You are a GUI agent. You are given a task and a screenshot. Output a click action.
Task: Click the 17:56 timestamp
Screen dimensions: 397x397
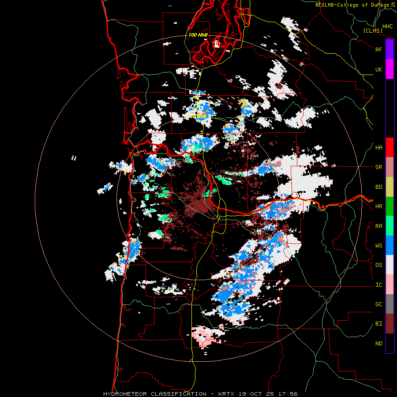point(287,394)
